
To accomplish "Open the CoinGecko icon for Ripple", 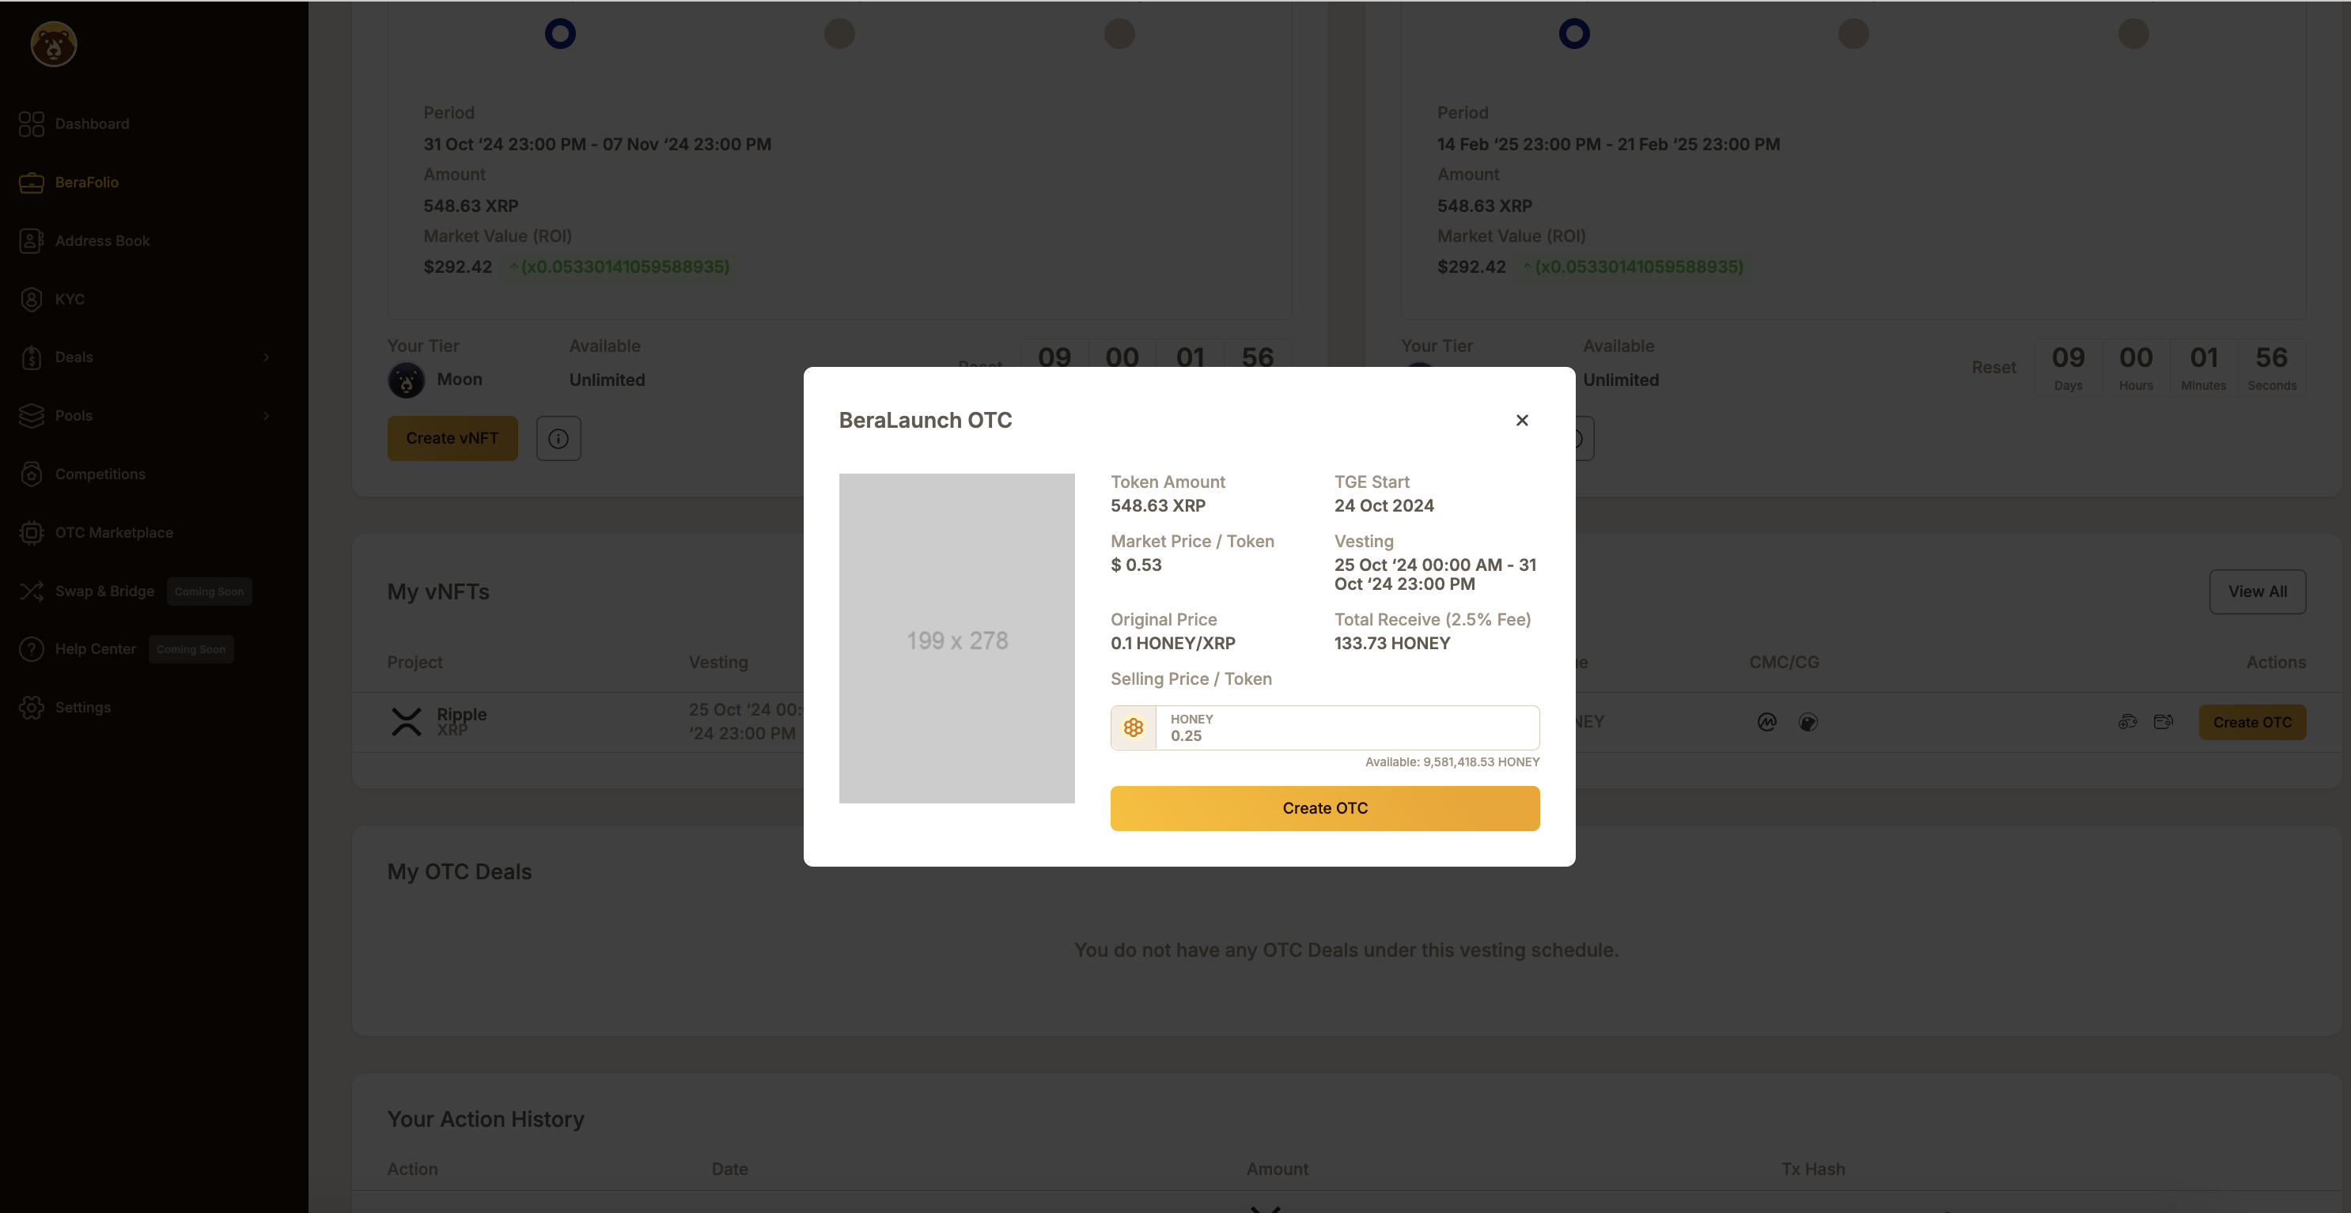I will click(1808, 722).
